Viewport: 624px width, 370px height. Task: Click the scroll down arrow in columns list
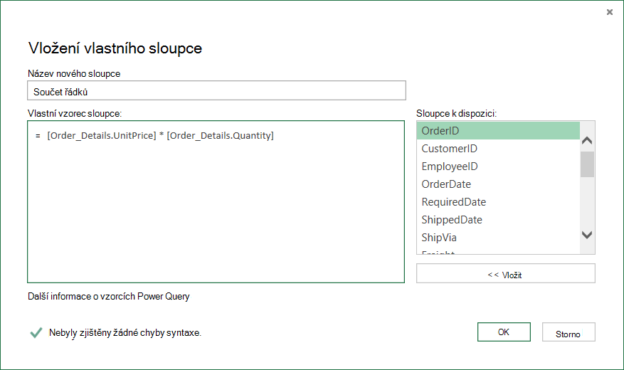pyautogui.click(x=587, y=235)
